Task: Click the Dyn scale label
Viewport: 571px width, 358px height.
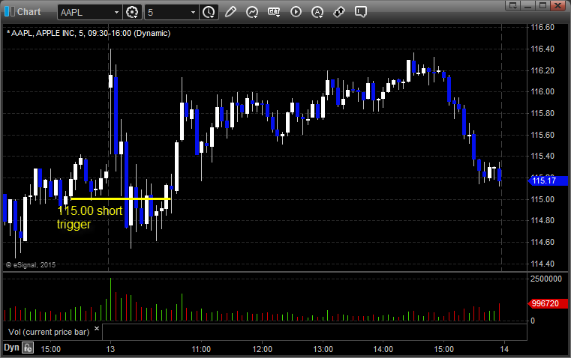Action: [x=11, y=348]
